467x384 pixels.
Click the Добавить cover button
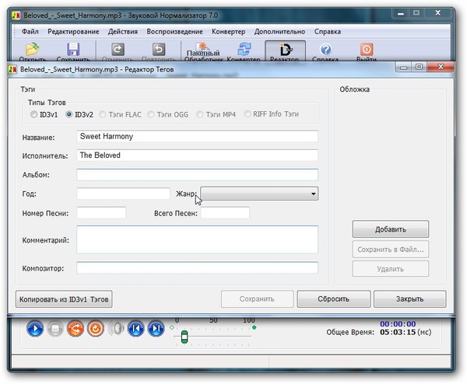[390, 229]
